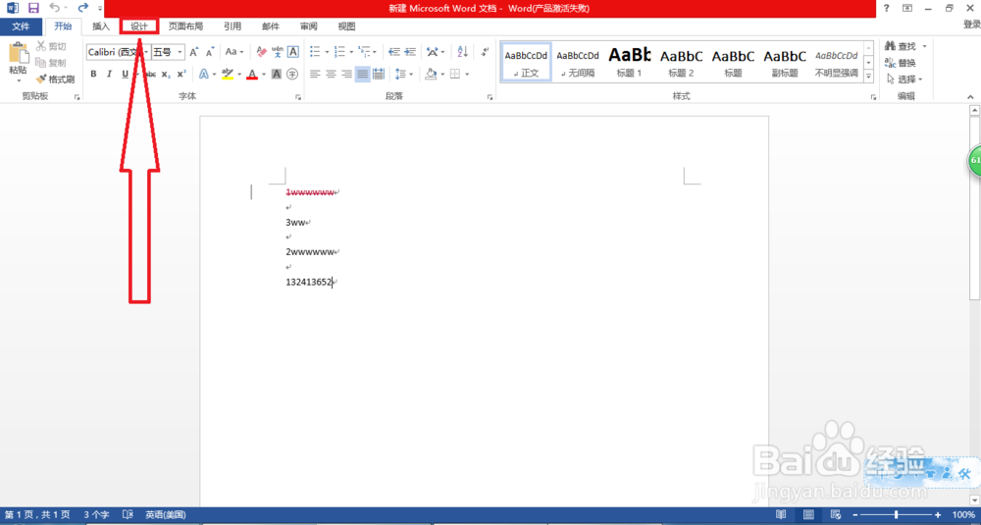Toggle Bold formatting
This screenshot has height=525, width=981.
pyautogui.click(x=94, y=74)
